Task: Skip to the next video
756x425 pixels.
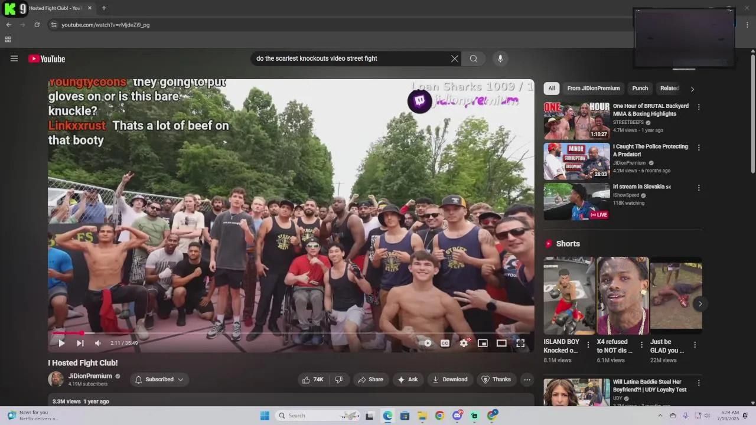Action: coord(80,343)
